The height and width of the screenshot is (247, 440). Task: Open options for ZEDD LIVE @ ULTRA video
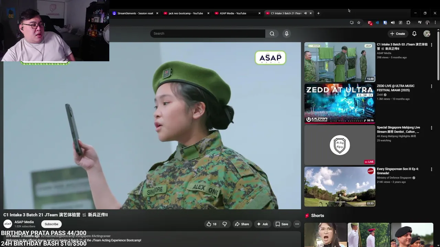coord(431,86)
